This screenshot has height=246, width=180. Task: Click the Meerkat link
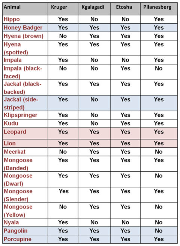15,152
